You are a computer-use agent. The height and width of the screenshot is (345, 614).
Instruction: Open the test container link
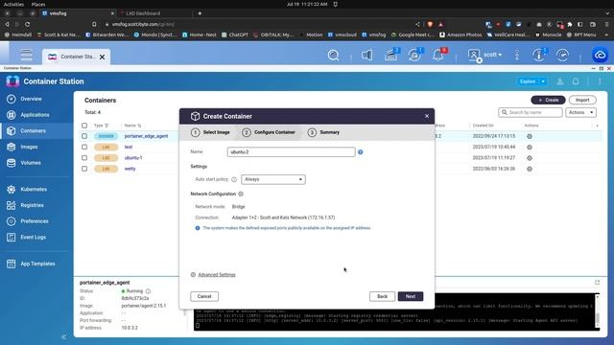[129, 147]
